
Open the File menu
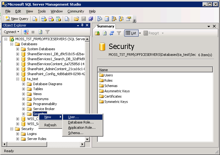point(8,11)
